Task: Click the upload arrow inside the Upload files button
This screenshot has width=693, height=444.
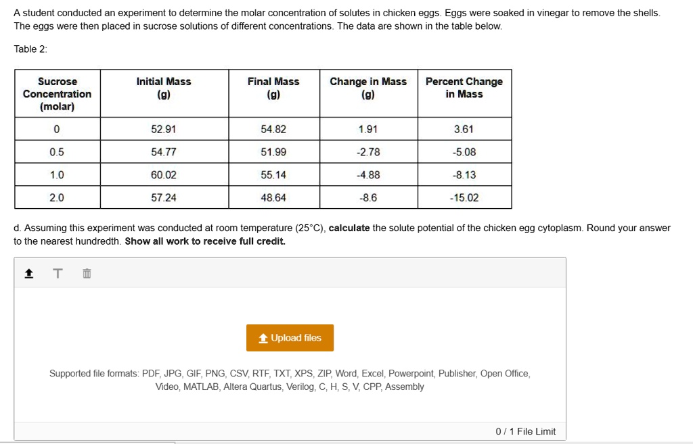Action: coord(263,338)
